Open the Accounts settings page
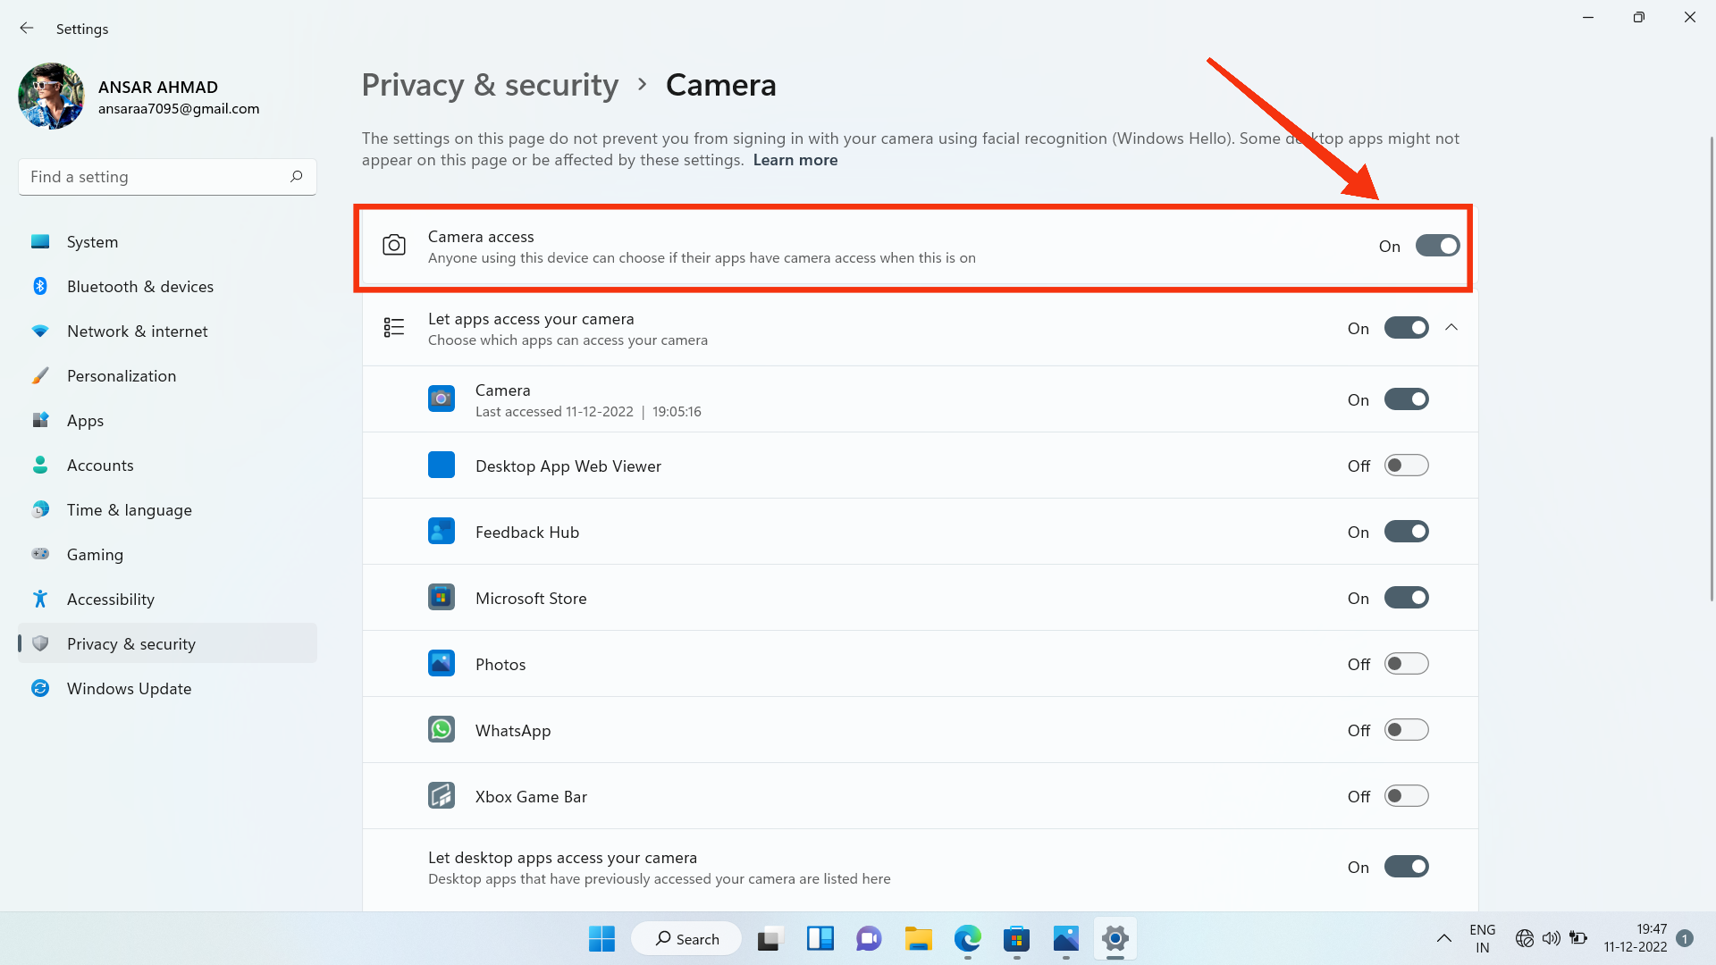1716x965 pixels. 100,465
